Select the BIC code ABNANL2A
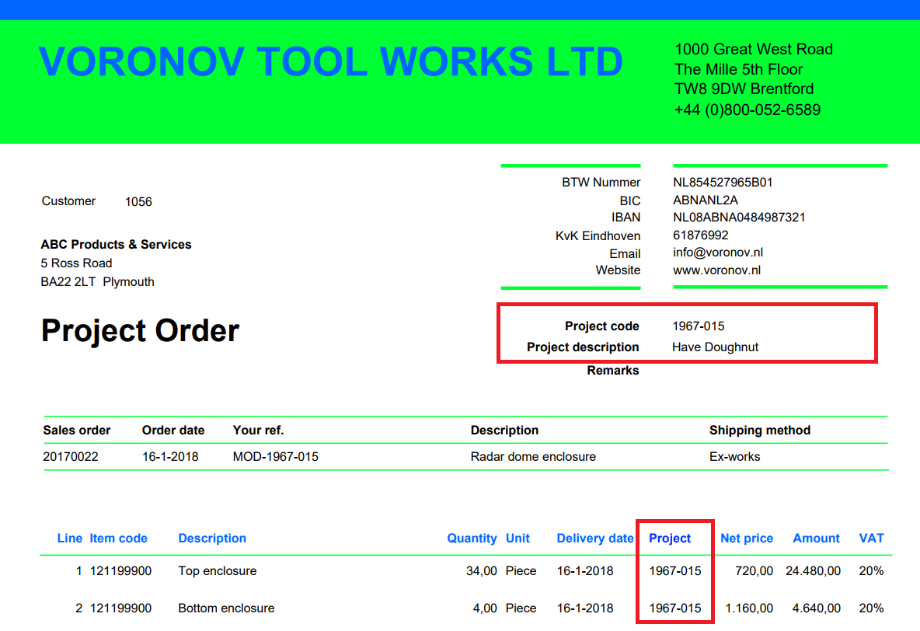The height and width of the screenshot is (631, 920). 706,200
